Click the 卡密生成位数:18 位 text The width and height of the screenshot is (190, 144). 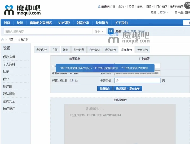click(65, 81)
